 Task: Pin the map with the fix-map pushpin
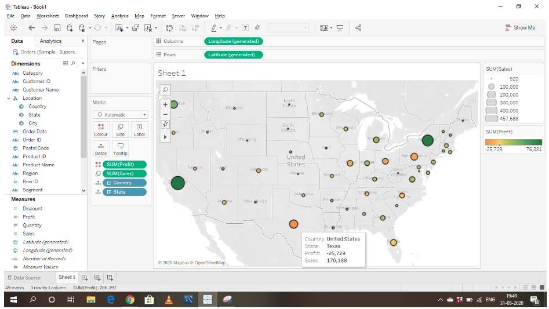[165, 124]
